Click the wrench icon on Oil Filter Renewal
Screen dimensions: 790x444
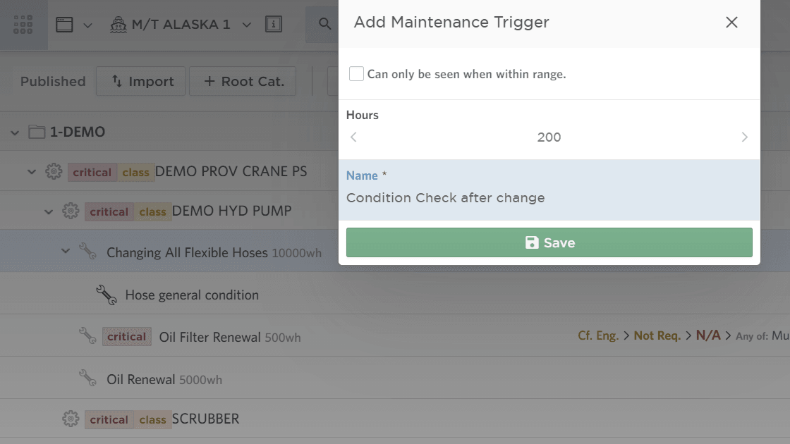(87, 335)
